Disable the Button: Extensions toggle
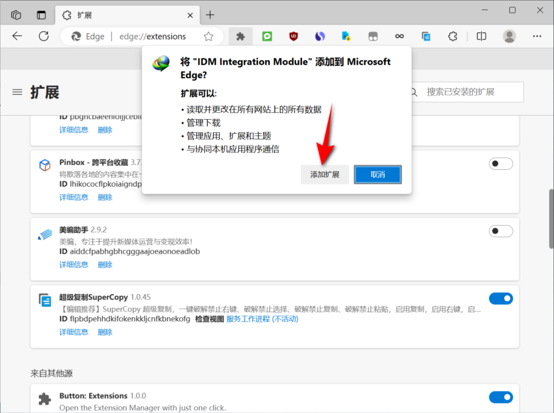This screenshot has height=413, width=554. 501,397
